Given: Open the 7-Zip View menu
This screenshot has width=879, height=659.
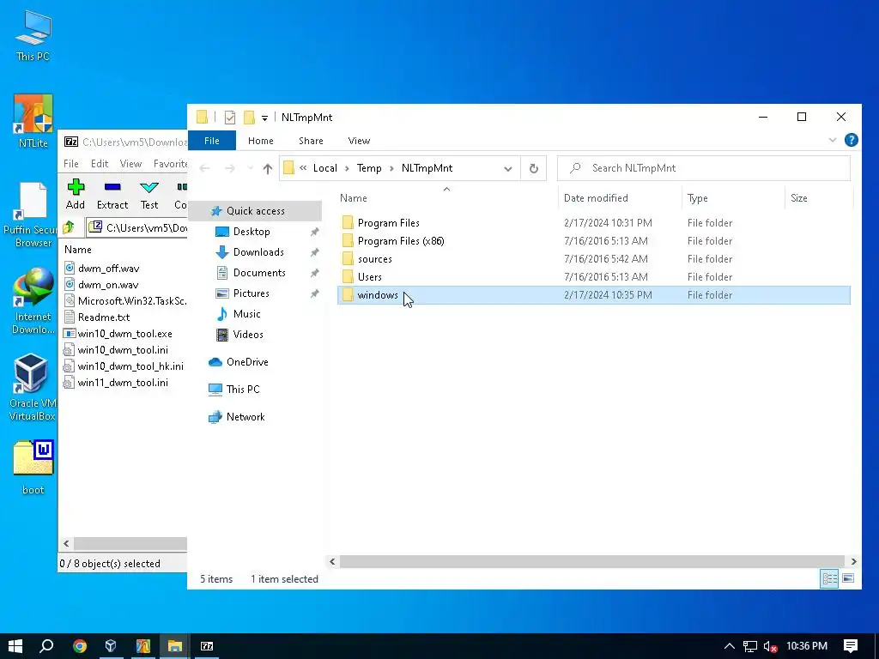Looking at the screenshot, I should pos(130,164).
